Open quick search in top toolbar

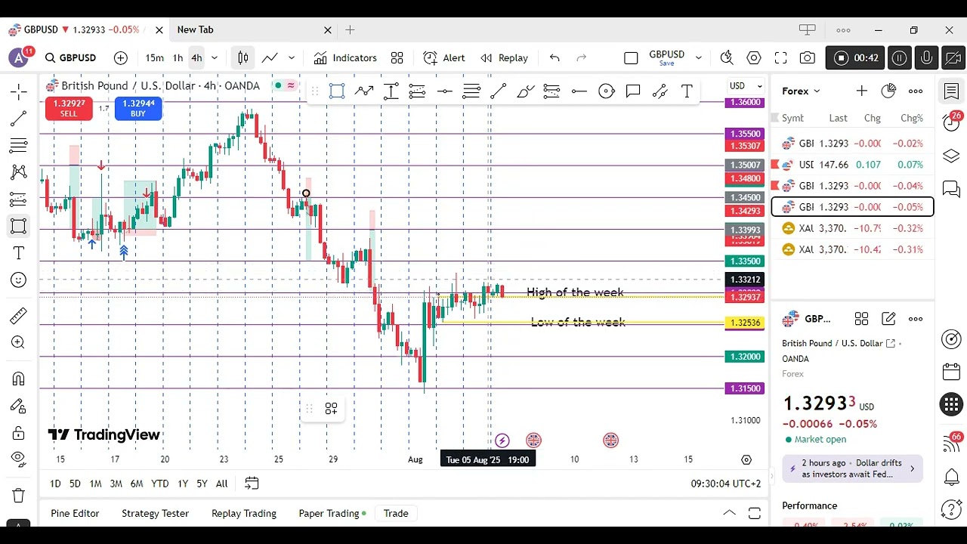[727, 58]
